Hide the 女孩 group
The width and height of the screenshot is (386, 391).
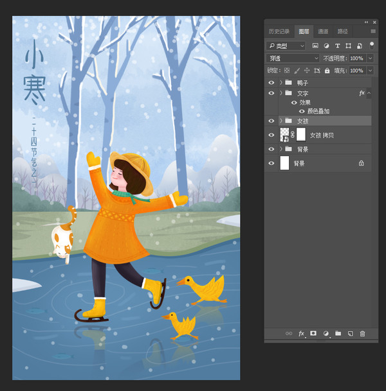(x=271, y=121)
